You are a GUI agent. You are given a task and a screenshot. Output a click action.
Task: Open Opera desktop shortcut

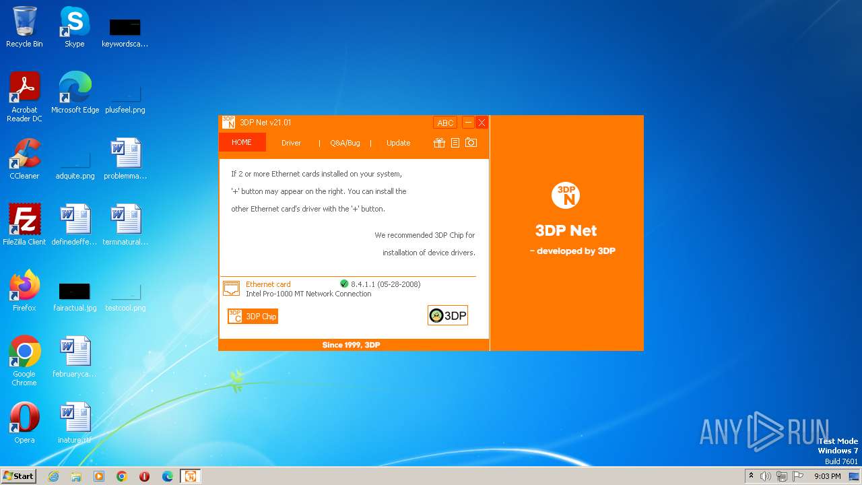[24, 423]
